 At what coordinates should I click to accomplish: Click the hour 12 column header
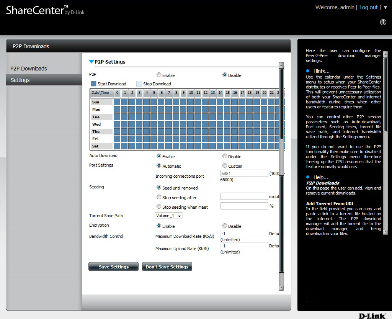coord(206,93)
